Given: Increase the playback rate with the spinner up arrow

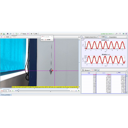Looking at the screenshot, I should 8,90.
